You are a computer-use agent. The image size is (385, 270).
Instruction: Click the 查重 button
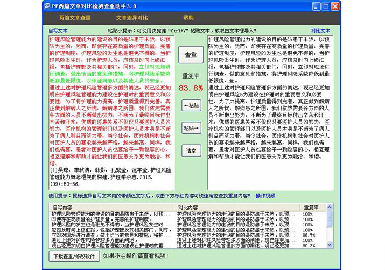pyautogui.click(x=191, y=55)
